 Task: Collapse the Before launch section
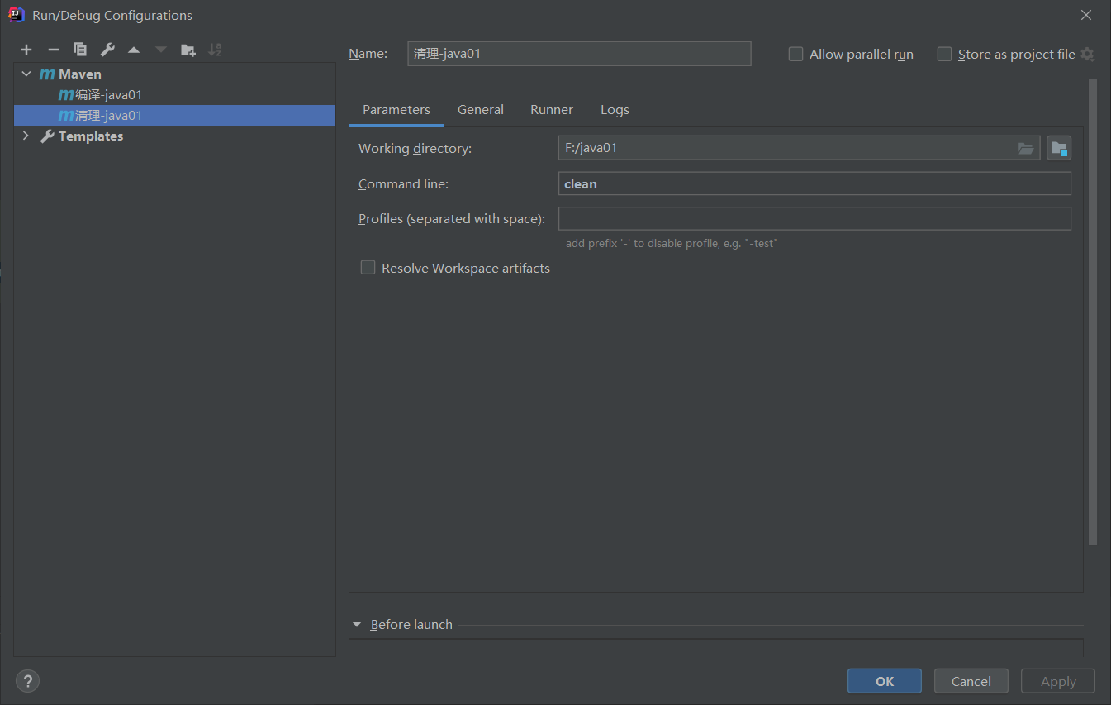tap(357, 625)
